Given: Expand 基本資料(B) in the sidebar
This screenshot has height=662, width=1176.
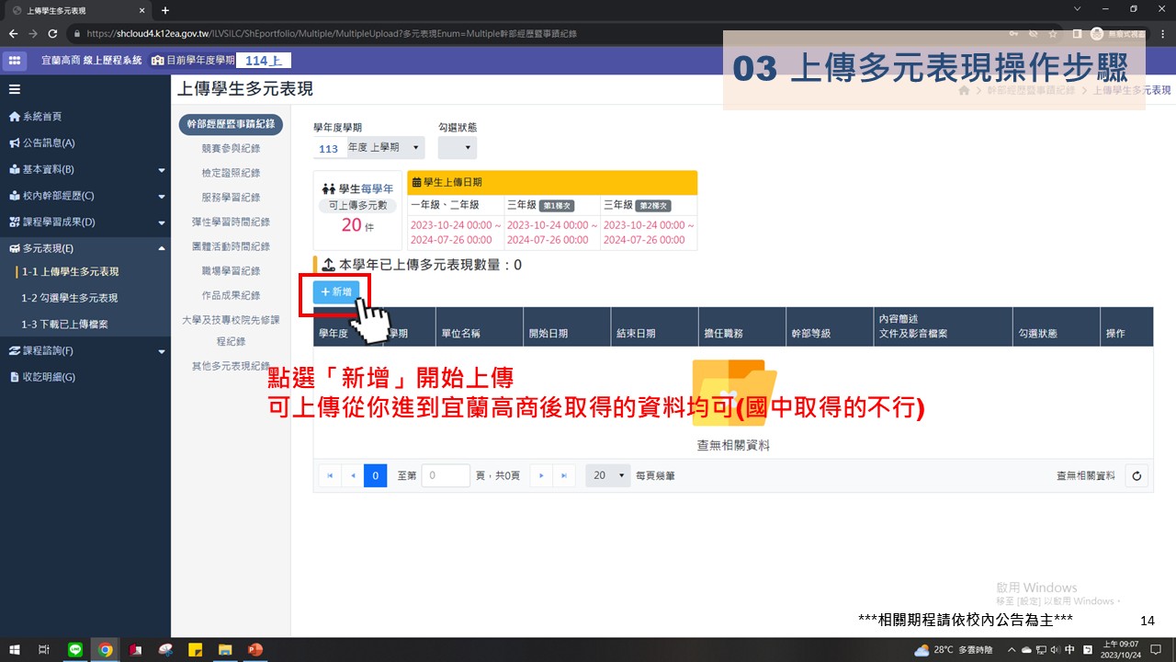Looking at the screenshot, I should (x=85, y=169).
